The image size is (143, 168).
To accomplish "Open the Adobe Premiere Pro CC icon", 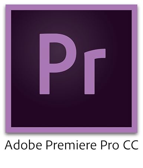I will click(x=71, y=69).
